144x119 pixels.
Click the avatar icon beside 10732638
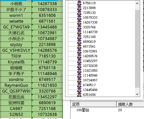(x=79, y=66)
